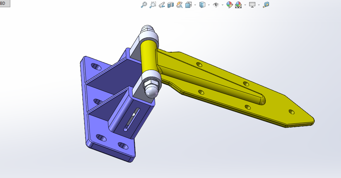Activate Section View tool

coord(171,4)
